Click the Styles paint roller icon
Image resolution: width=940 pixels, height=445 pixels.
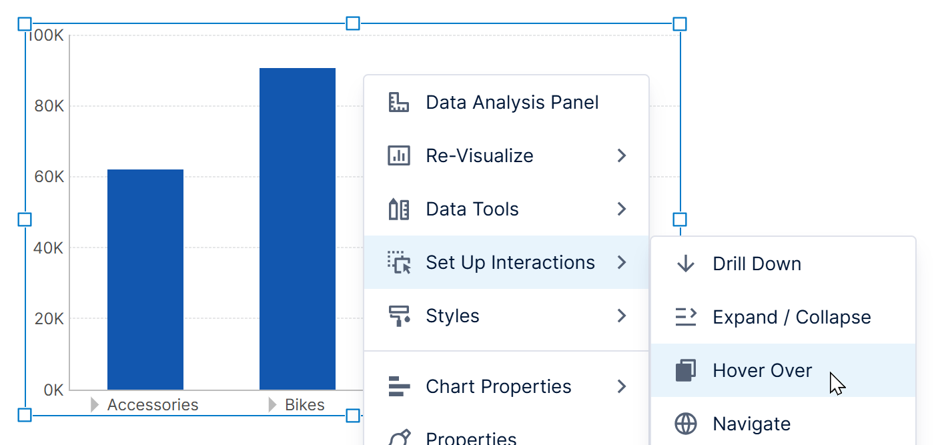click(x=398, y=316)
